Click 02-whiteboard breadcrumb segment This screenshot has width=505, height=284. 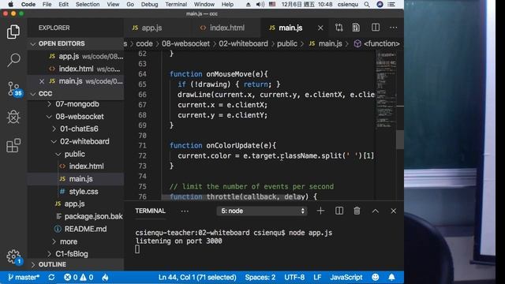[243, 44]
